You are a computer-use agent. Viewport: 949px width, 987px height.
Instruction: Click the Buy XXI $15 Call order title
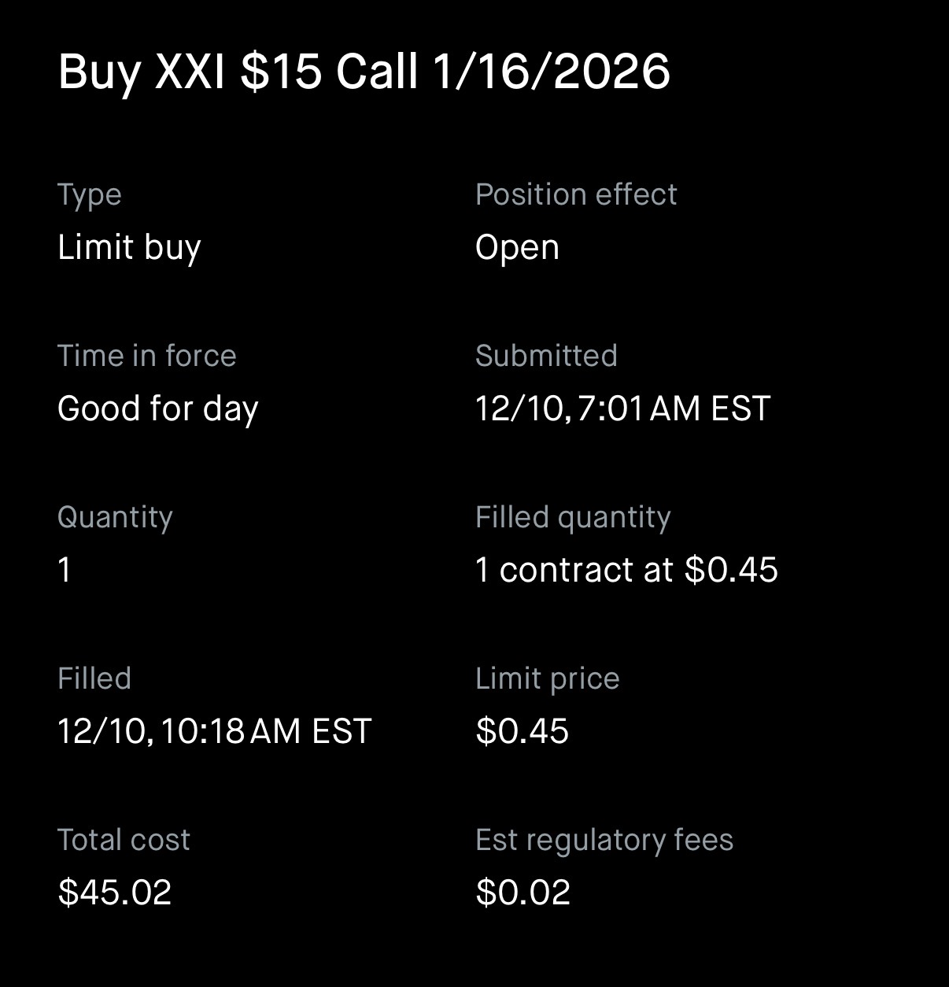(364, 72)
